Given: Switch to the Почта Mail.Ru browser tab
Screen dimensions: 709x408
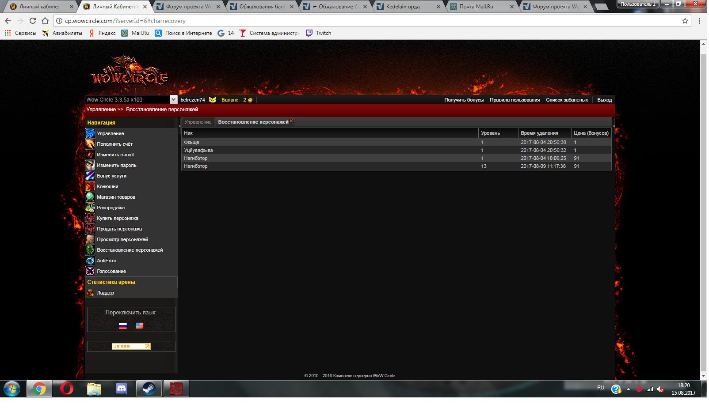Looking at the screenshot, I should [481, 7].
